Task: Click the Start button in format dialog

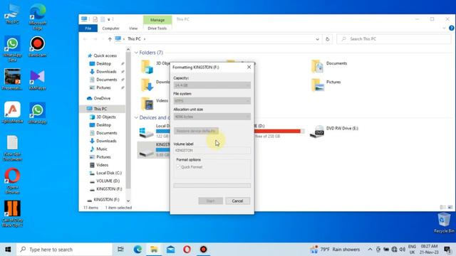Action: click(x=211, y=201)
